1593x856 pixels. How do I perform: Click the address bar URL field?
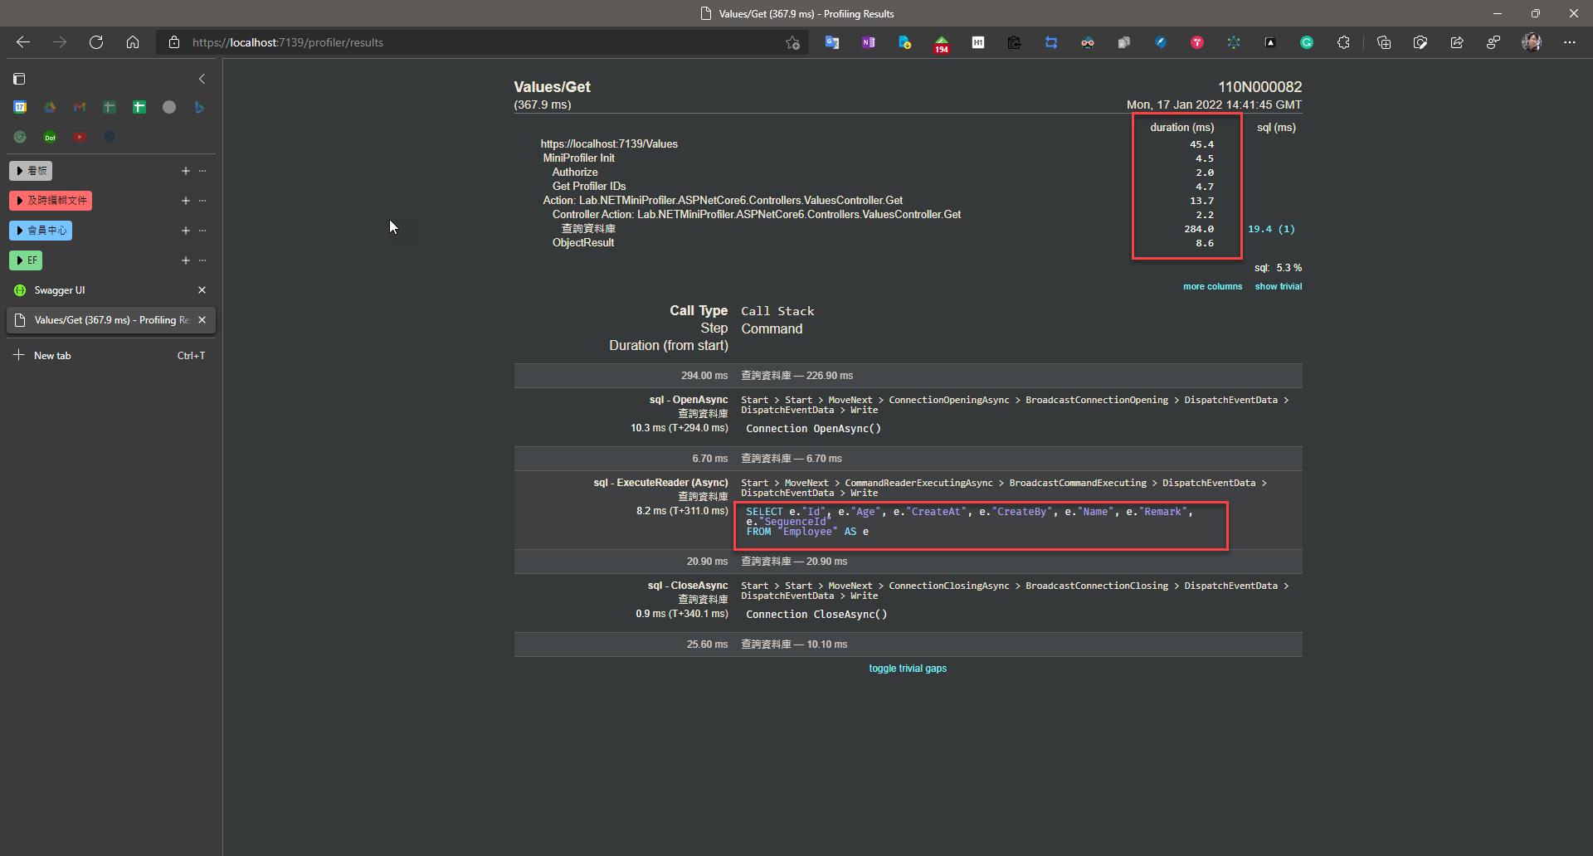click(481, 42)
